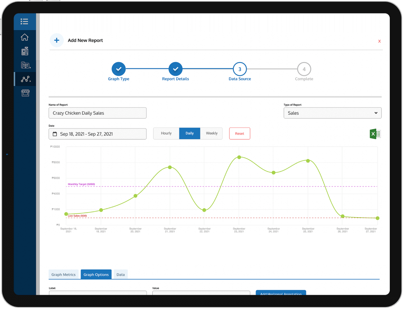Click inside the Name of Report field
Screen dimensions: 403x309
[98, 113]
